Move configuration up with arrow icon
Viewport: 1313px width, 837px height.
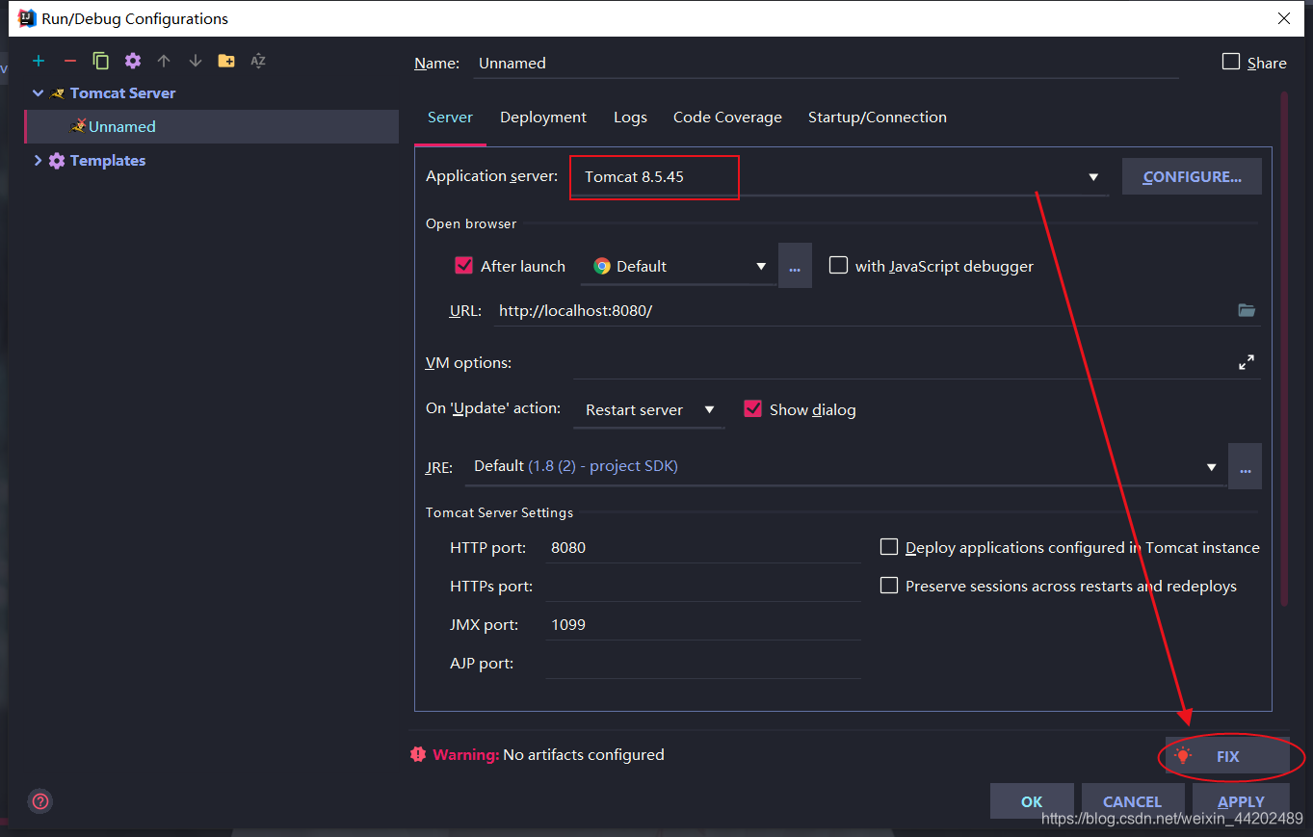tap(164, 61)
